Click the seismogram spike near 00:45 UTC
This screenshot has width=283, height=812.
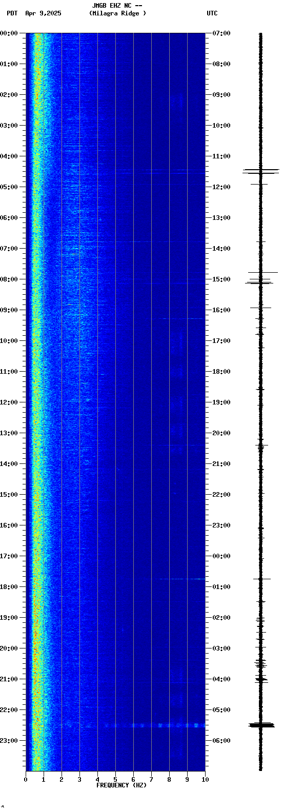pyautogui.click(x=261, y=579)
